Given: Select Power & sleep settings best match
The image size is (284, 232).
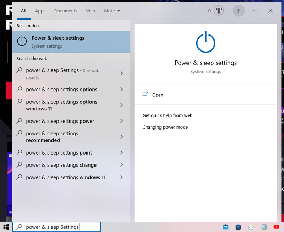Looking at the screenshot, I should (71, 42).
